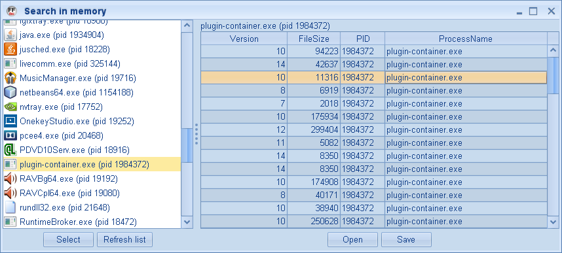The width and height of the screenshot is (562, 253).
Task: Select pcee4.exe (pid 20468) entry
Action: (x=92, y=135)
